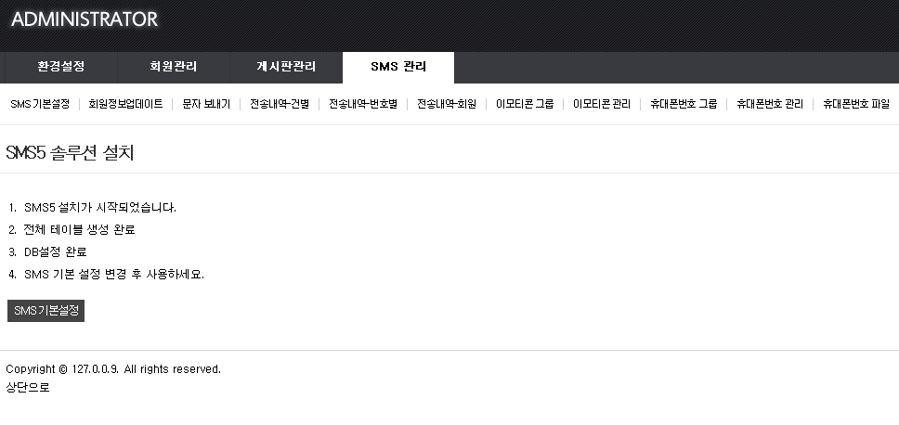View 전송내역-건별 history
The width and height of the screenshot is (899, 425).
click(x=280, y=104)
